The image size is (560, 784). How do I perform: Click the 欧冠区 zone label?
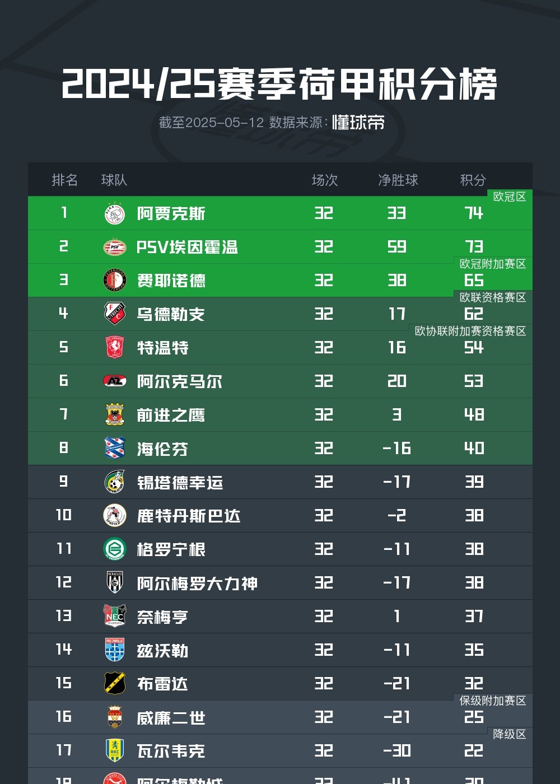(x=510, y=197)
